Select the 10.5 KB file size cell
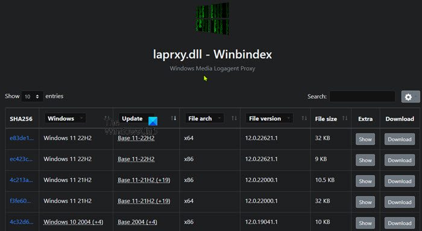The width and height of the screenshot is (422, 231). pos(325,180)
